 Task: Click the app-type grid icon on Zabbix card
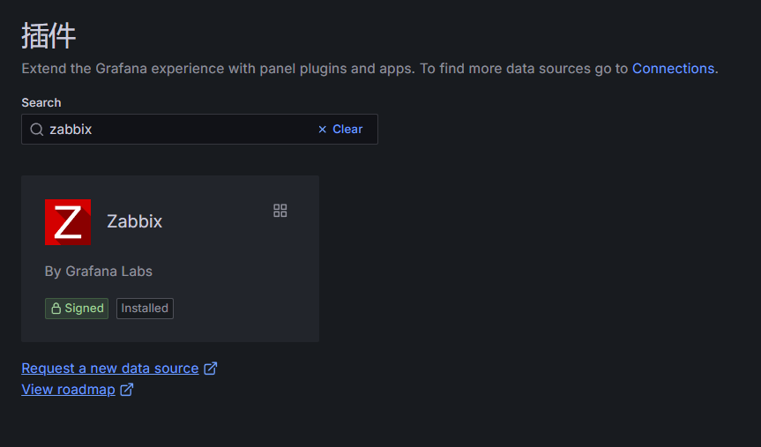click(x=280, y=211)
